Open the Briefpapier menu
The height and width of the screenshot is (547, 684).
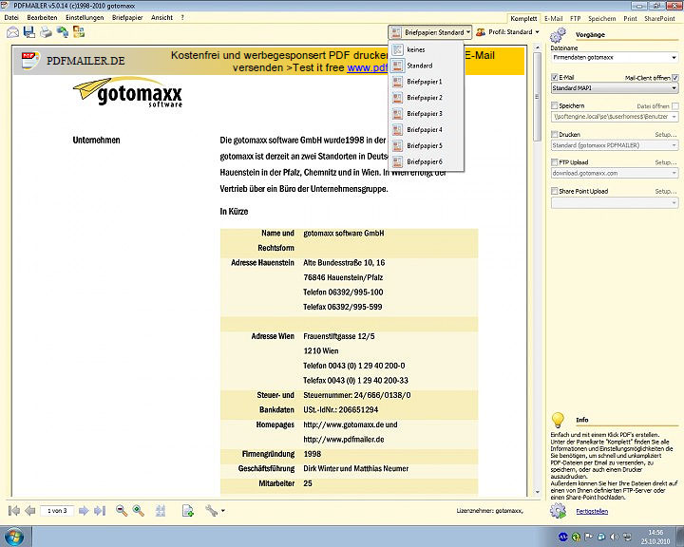point(127,18)
